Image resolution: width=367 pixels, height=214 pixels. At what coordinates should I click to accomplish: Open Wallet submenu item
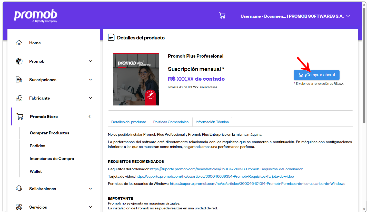[36, 171]
